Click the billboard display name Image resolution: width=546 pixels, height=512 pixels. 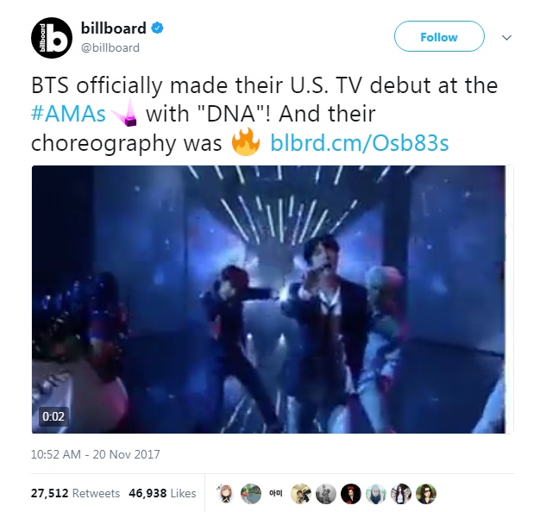point(114,28)
